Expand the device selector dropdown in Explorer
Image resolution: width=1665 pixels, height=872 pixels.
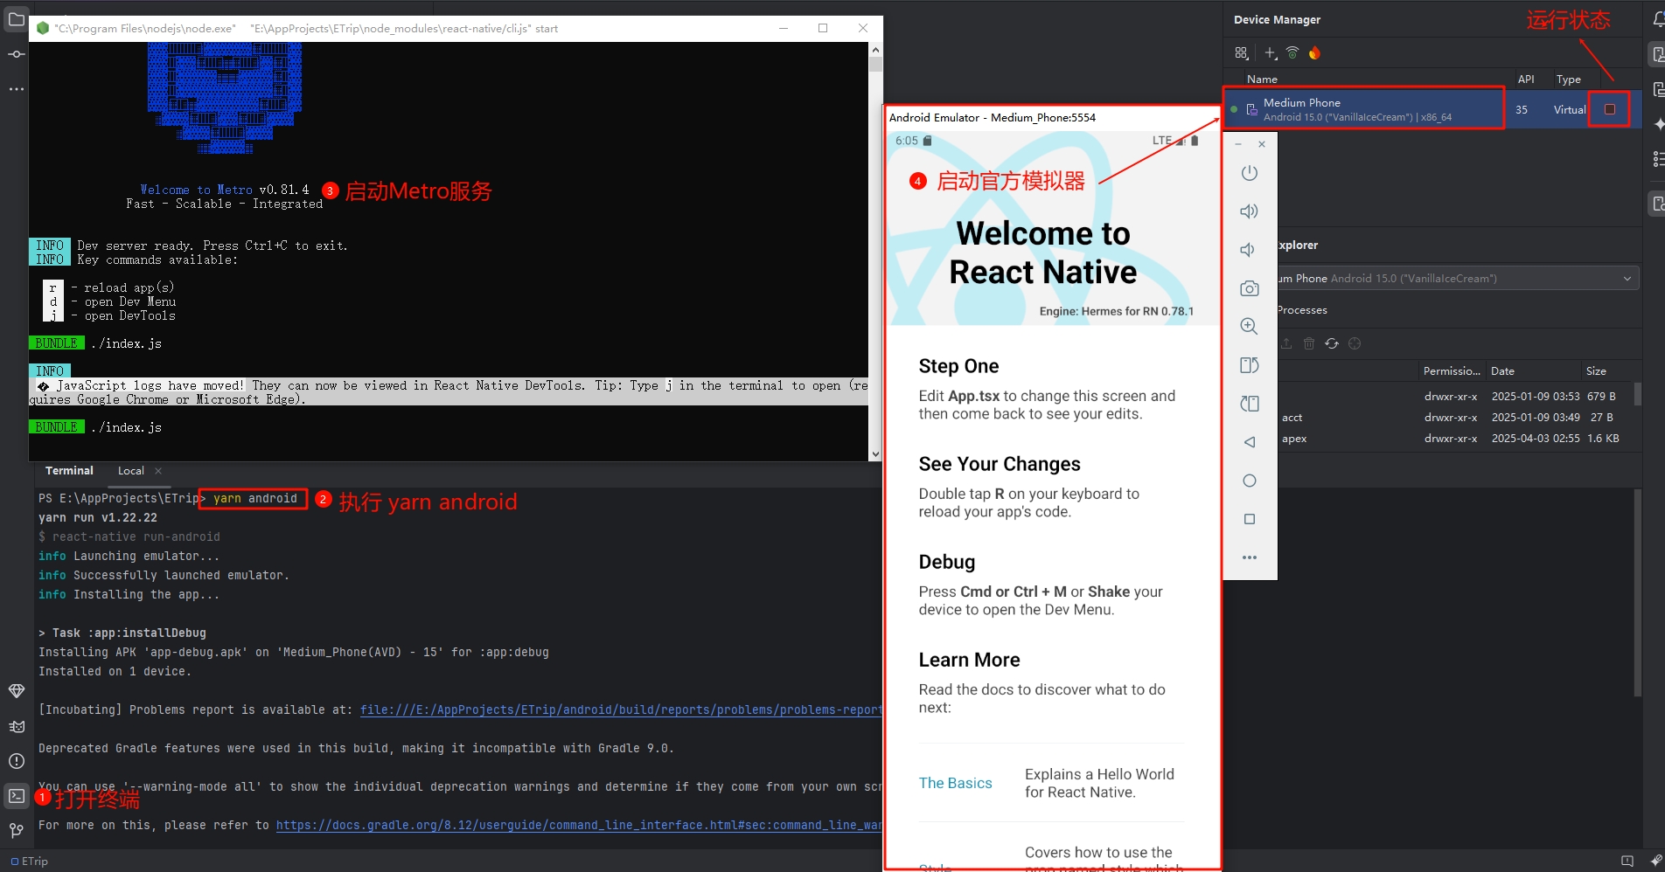tap(1627, 279)
